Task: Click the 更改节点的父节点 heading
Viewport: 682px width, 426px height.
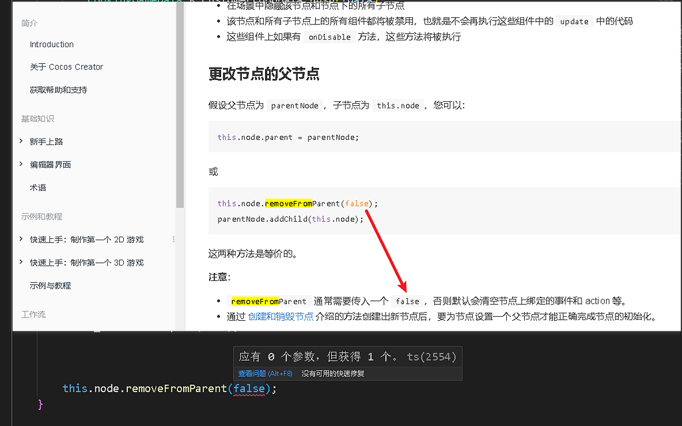Action: point(264,74)
